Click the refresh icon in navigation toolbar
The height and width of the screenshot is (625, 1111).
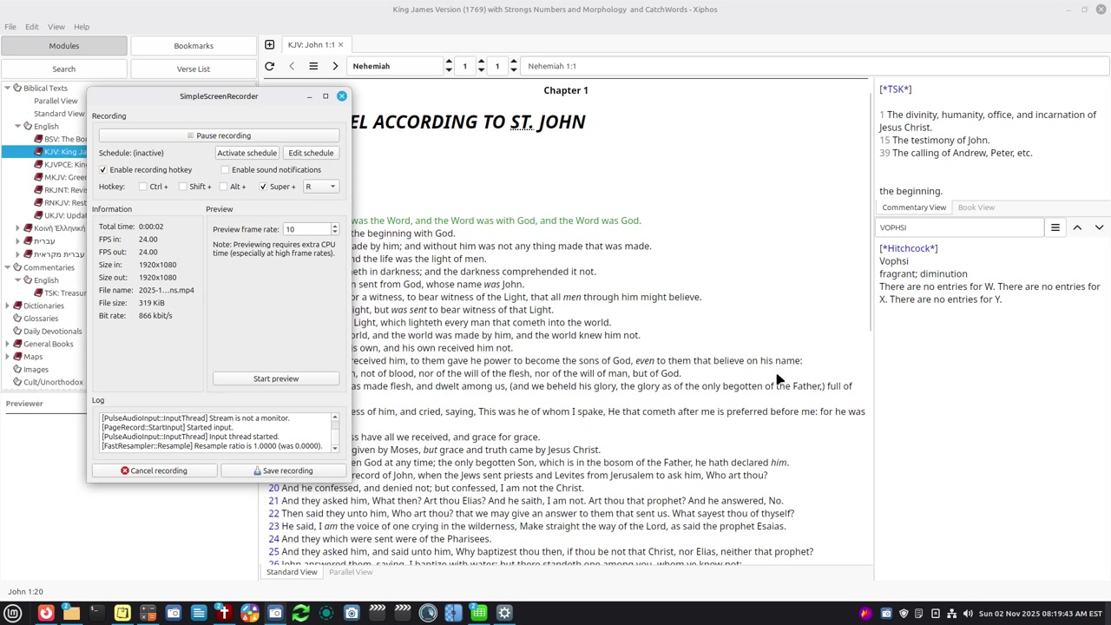point(269,66)
